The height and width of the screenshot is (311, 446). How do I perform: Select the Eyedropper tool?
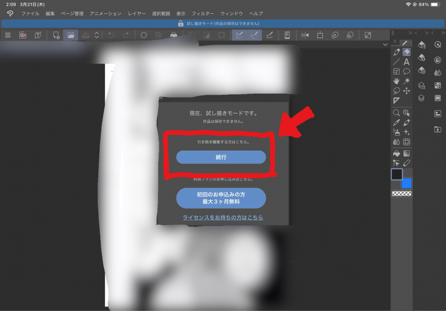tap(397, 122)
